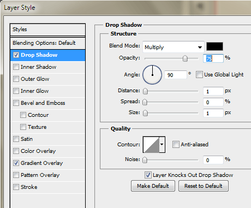Click the Opacity slider handle
The height and width of the screenshot is (208, 251).
pyautogui.click(x=185, y=58)
